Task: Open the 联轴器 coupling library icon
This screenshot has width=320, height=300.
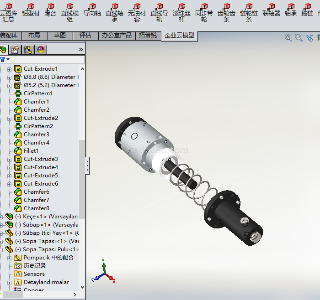Action: (x=271, y=10)
